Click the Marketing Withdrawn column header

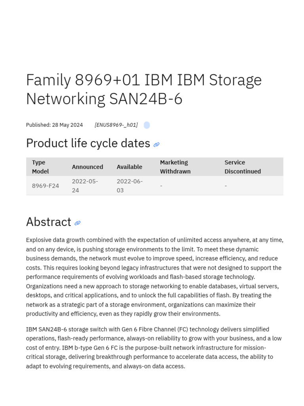[175, 167]
